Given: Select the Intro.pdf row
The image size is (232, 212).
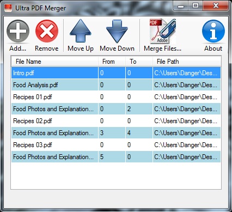Looking at the screenshot, I should (116, 73).
